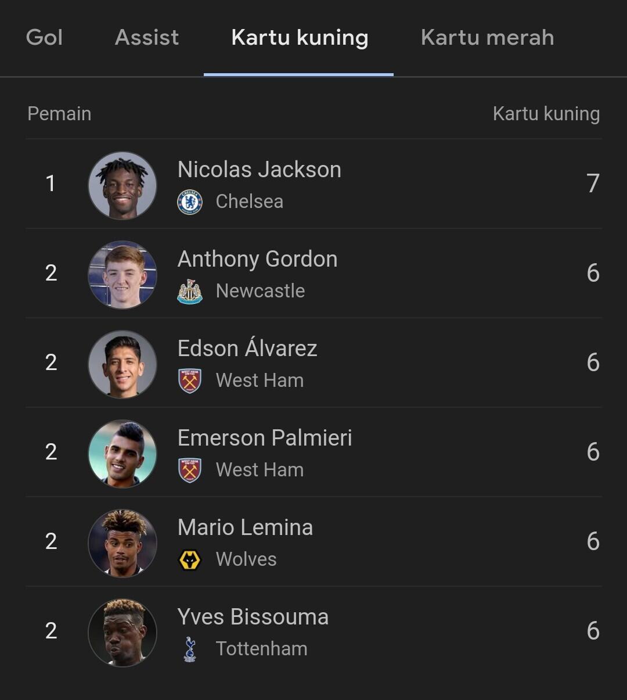Tap Yves Bissouma's profile picture
Screen dimensions: 627x700
point(122,633)
